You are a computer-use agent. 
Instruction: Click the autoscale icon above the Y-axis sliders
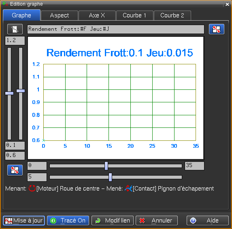click(x=15, y=29)
